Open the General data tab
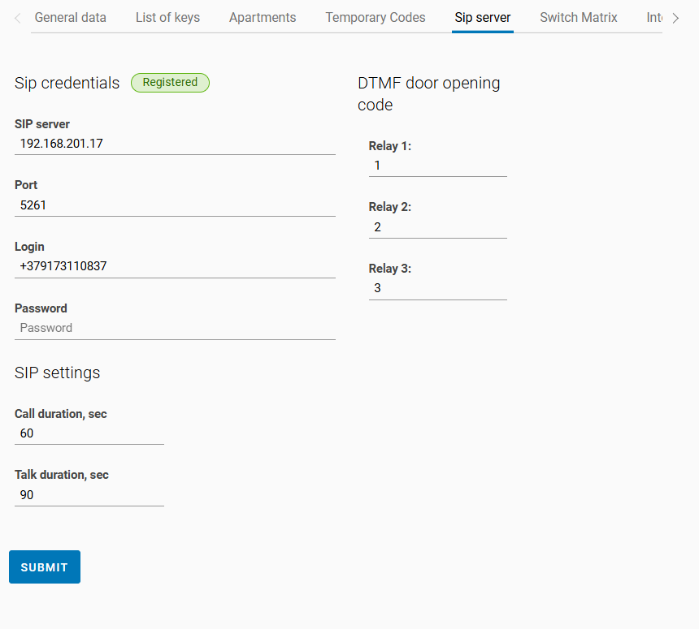 click(70, 17)
